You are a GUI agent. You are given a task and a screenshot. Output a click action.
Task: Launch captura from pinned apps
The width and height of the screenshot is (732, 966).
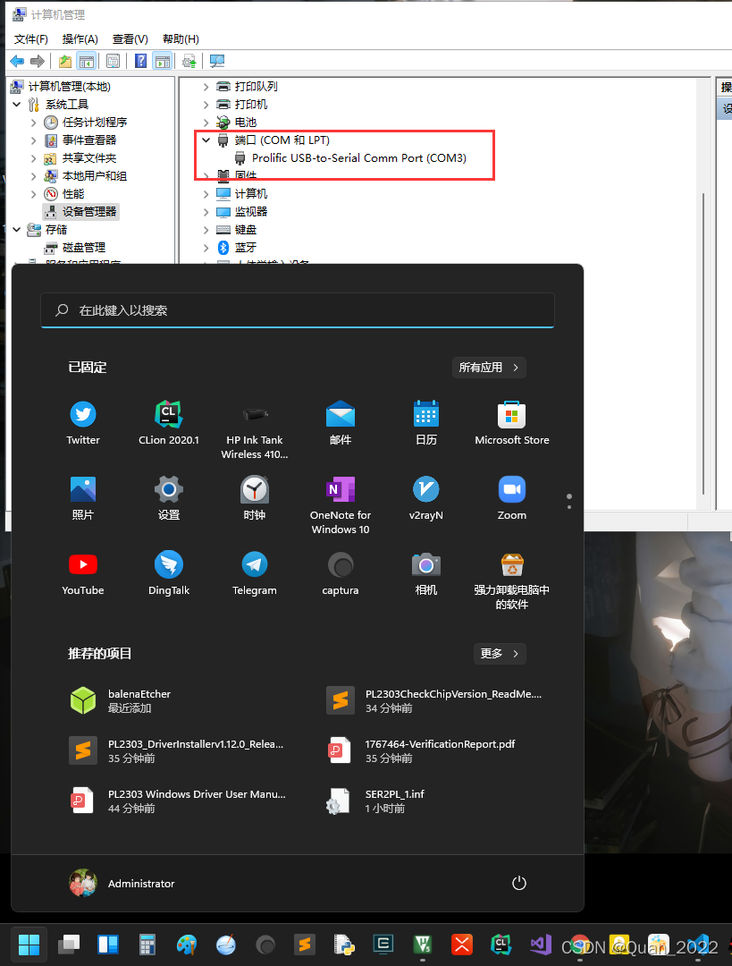click(x=341, y=573)
